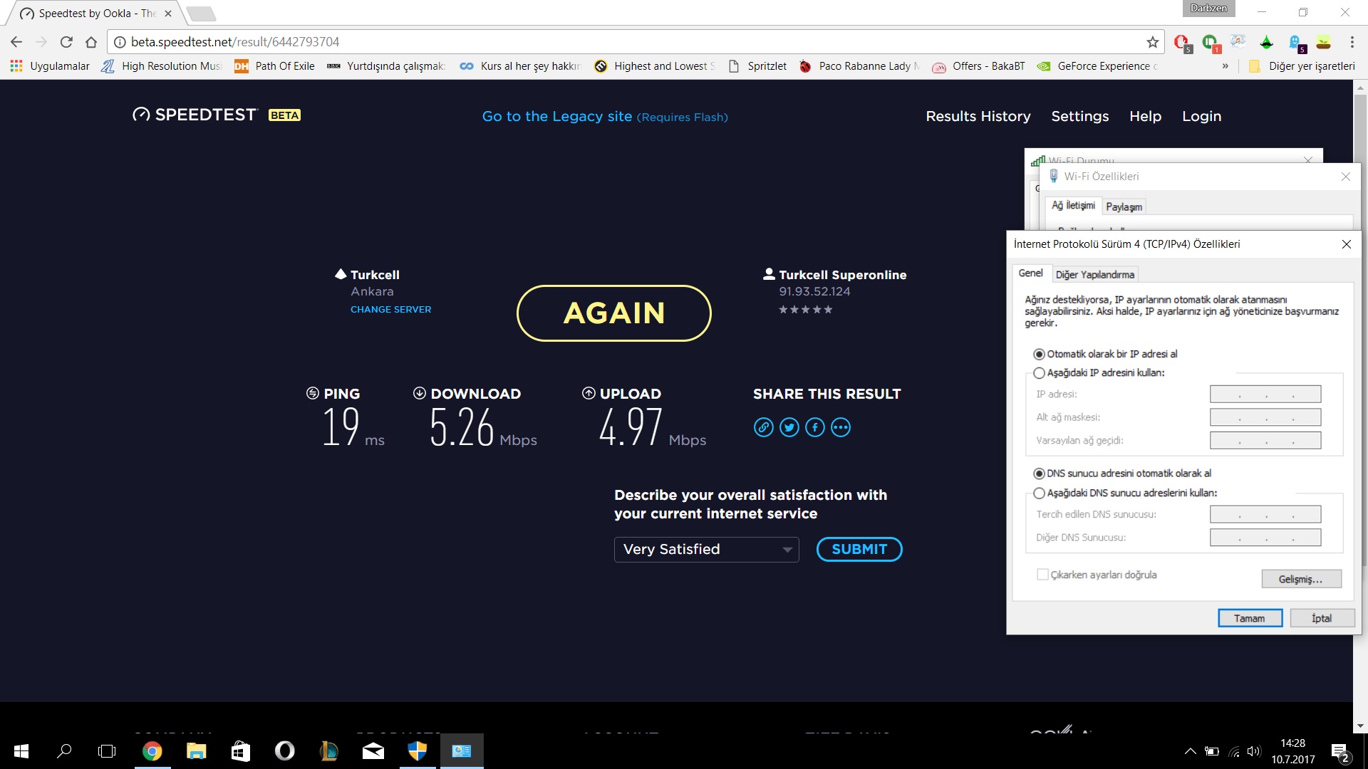Click the 'Alt ağ maskesi' field
The height and width of the screenshot is (769, 1368).
point(1265,417)
